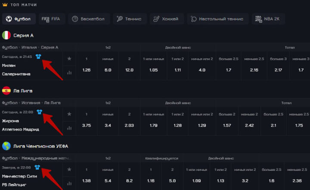Click the blue jersey icon for Жирона match
310x190 pixels.
[40, 112]
